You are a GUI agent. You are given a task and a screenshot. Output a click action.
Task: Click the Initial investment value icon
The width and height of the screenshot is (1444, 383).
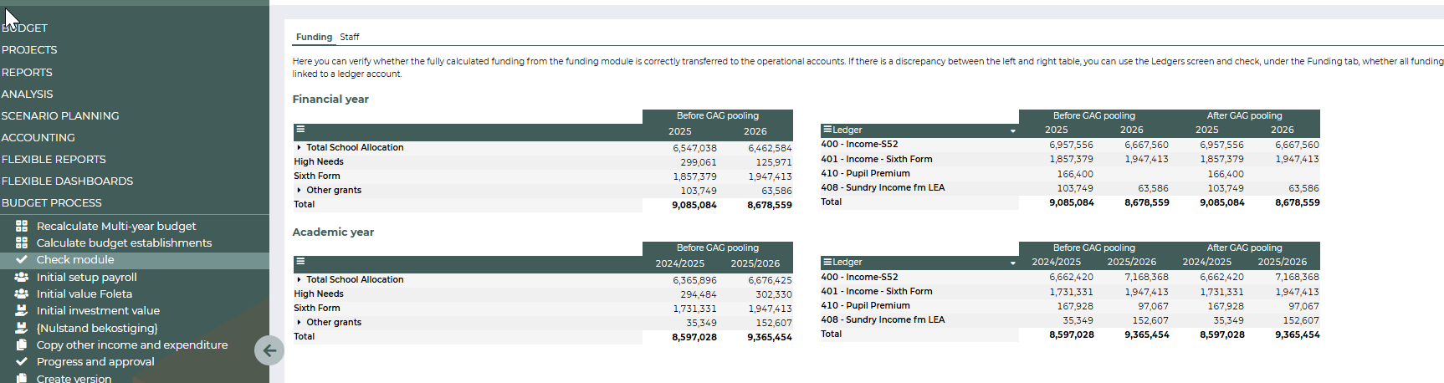[x=22, y=310]
